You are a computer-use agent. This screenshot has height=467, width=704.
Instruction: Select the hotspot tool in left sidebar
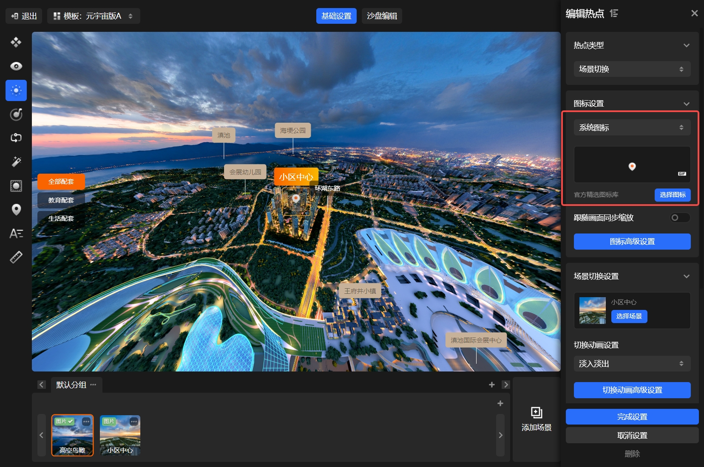point(16,90)
